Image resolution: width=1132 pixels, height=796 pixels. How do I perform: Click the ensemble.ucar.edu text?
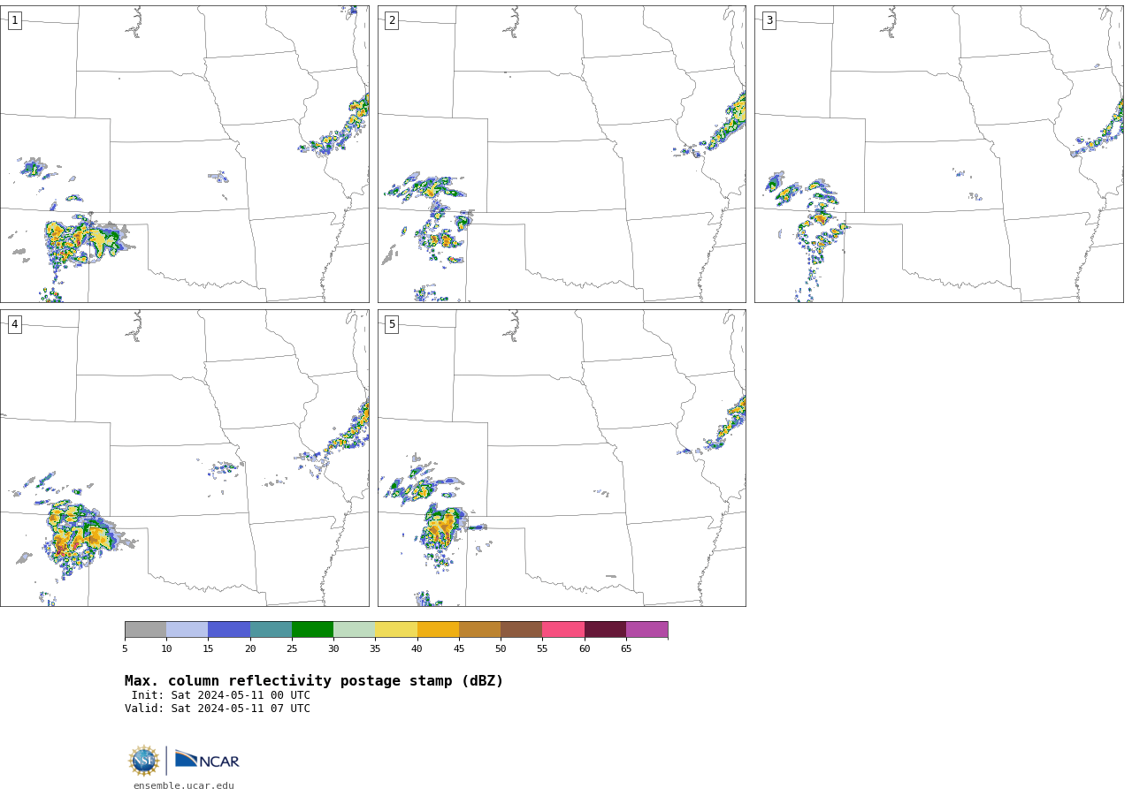tap(184, 785)
